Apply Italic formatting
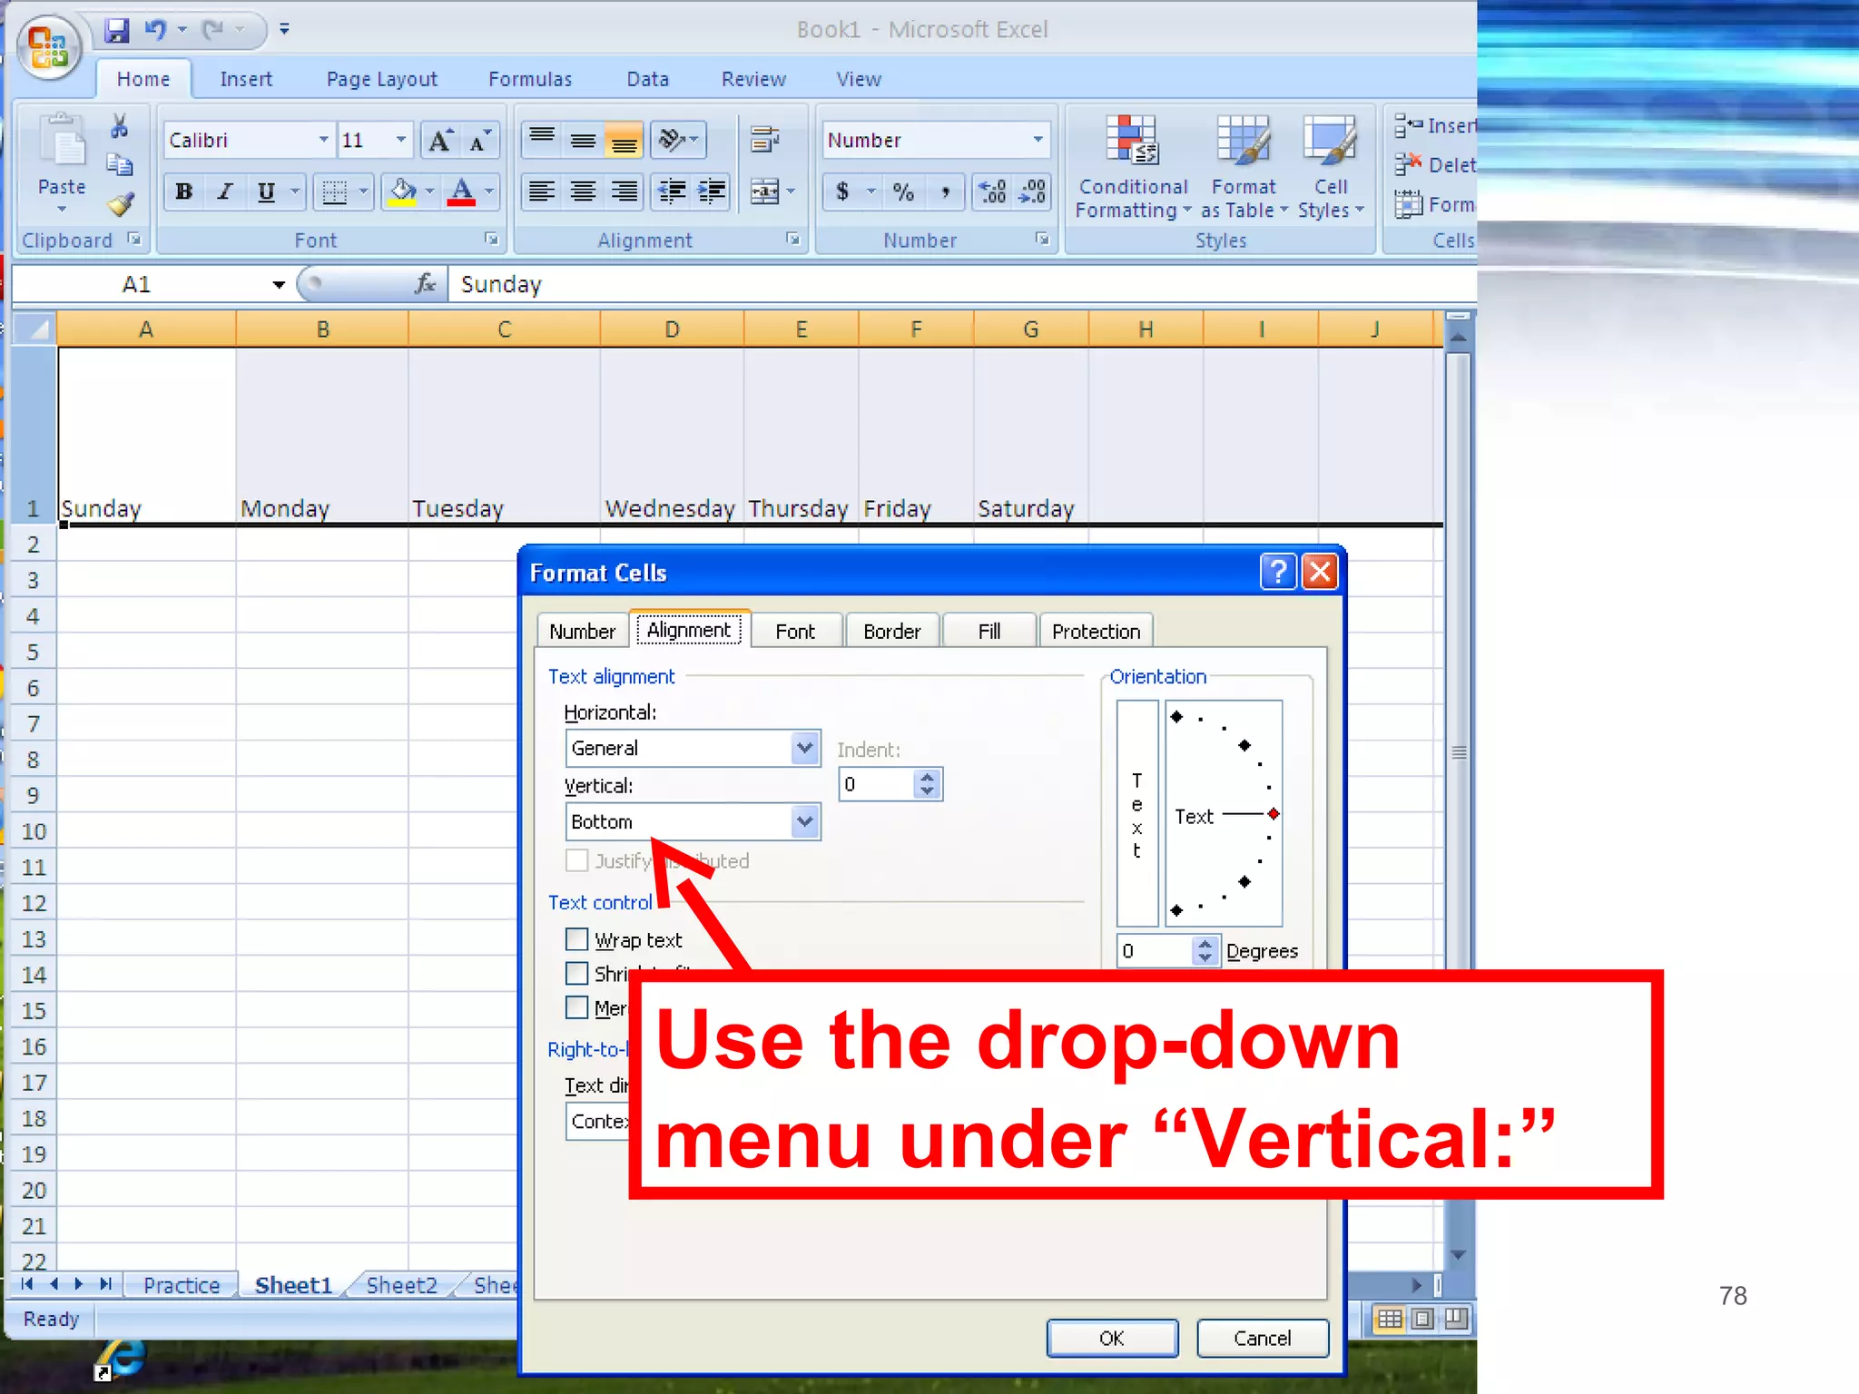Viewport: 1859px width, 1394px height. point(225,191)
